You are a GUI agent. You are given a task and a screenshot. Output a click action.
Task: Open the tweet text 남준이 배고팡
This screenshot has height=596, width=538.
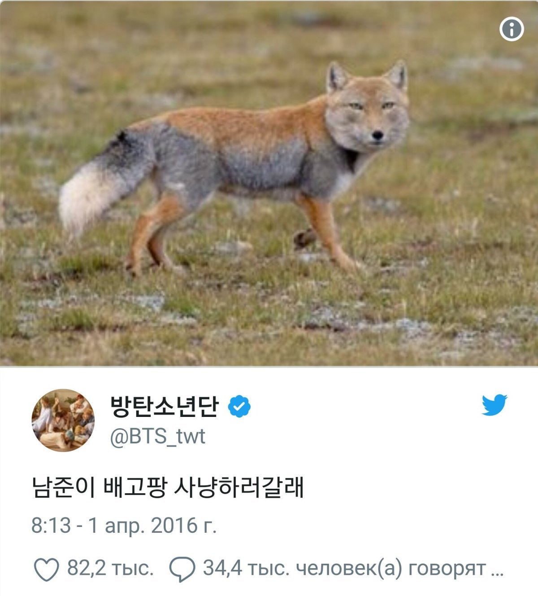point(100,487)
